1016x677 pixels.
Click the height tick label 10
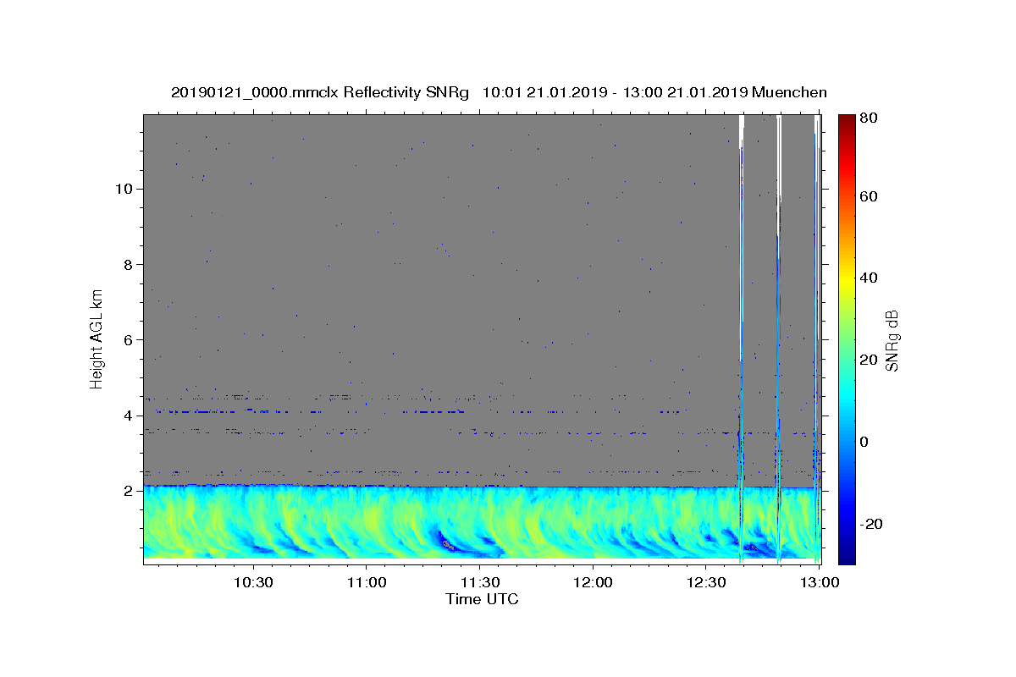click(125, 189)
